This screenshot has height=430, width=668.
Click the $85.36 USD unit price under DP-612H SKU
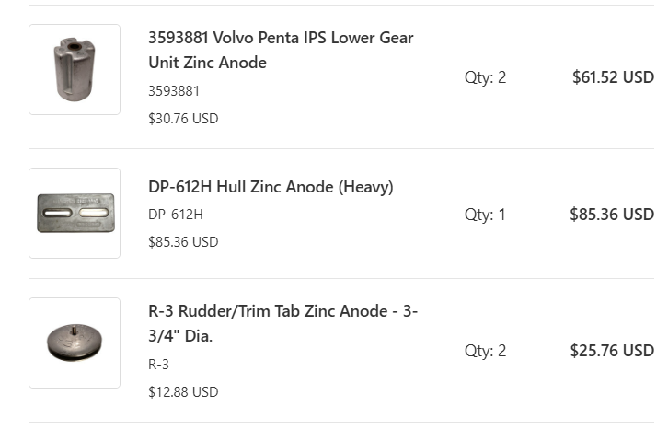[183, 242]
